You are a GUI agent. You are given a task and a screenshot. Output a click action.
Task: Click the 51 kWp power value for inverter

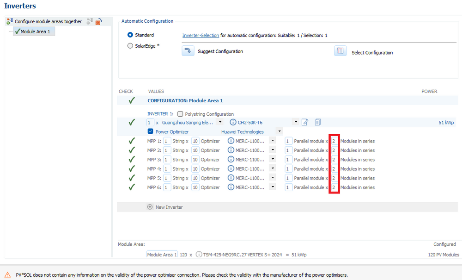coord(446,123)
